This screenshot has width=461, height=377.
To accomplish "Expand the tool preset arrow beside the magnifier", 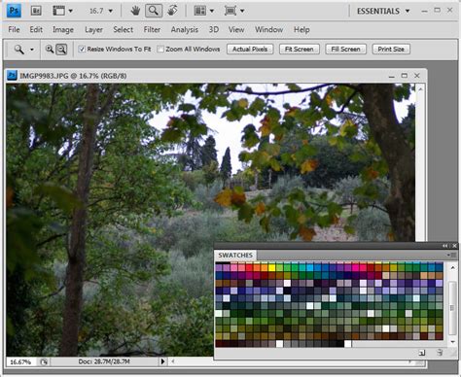I will click(x=32, y=50).
